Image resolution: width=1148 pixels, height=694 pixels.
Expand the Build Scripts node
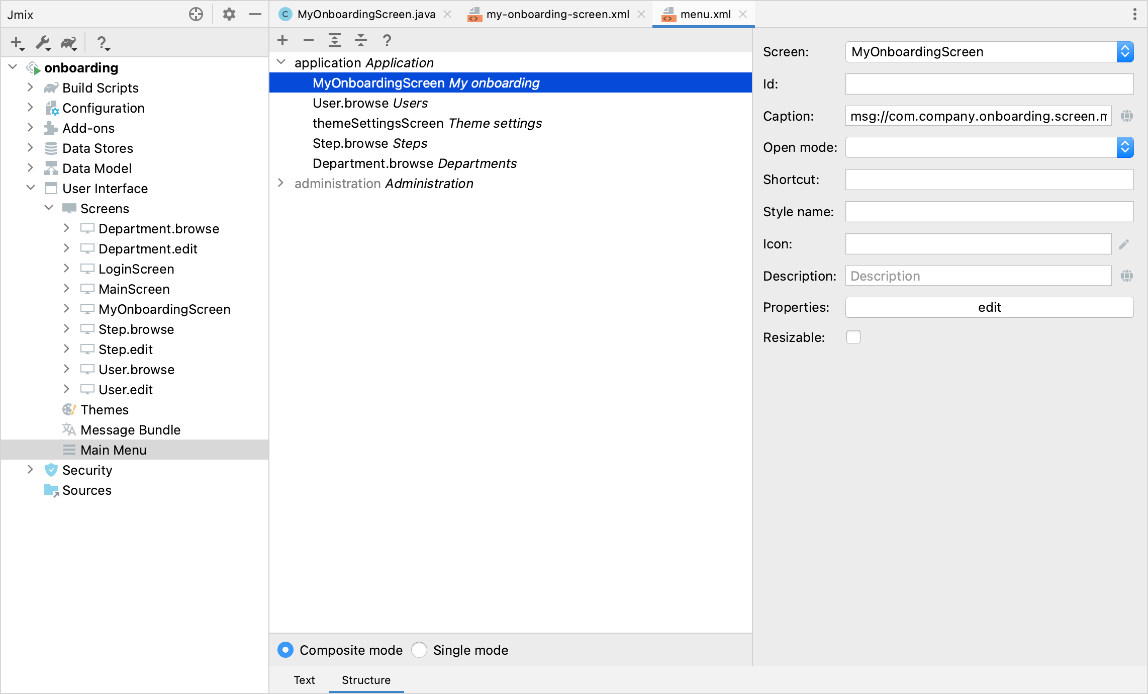pyautogui.click(x=30, y=87)
